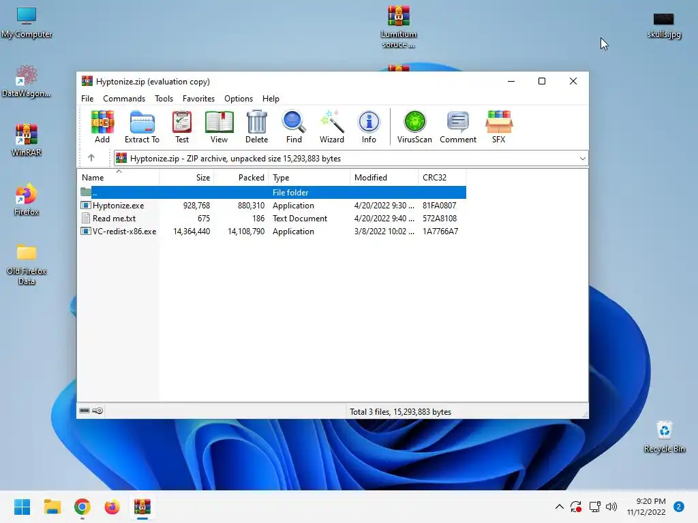The height and width of the screenshot is (523, 698).
Task: Click CRC32 value 572A8108
Action: click(x=440, y=219)
